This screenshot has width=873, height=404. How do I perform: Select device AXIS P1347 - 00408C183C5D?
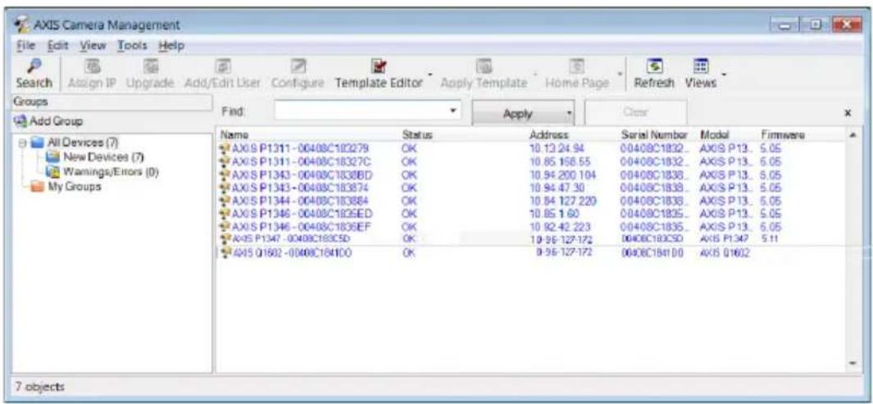[x=292, y=238]
